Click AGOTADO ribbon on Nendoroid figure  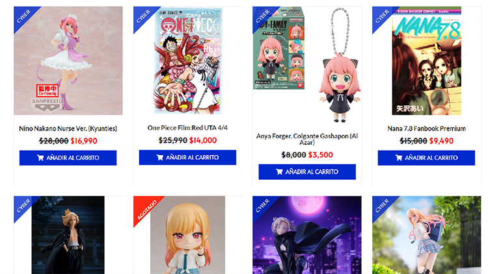[146, 208]
